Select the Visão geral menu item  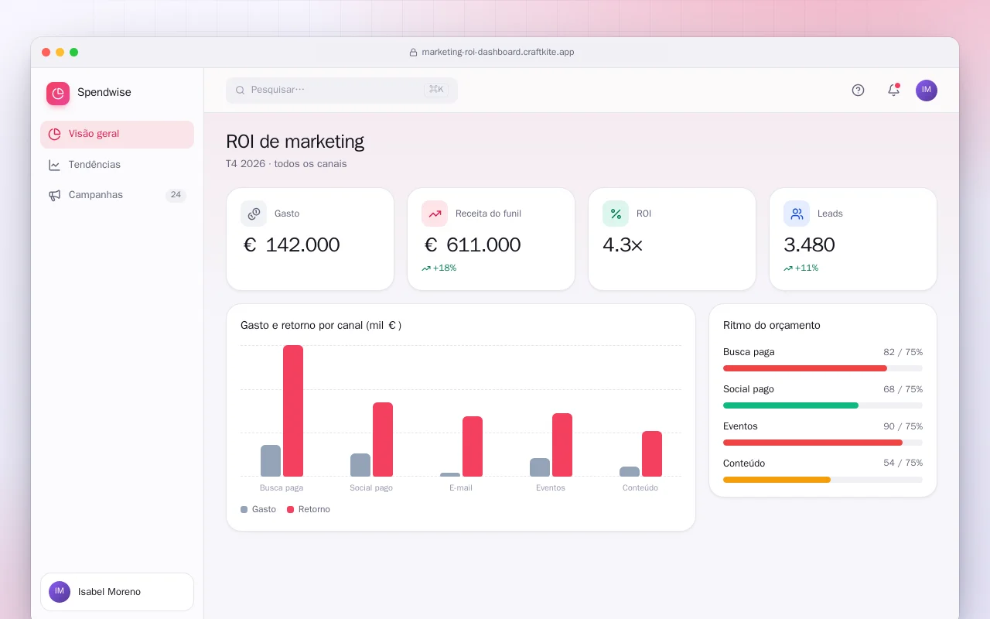(117, 135)
